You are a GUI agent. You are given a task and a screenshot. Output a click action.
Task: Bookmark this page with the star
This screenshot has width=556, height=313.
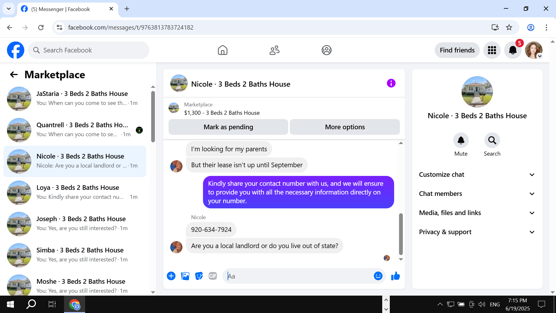pos(509,28)
